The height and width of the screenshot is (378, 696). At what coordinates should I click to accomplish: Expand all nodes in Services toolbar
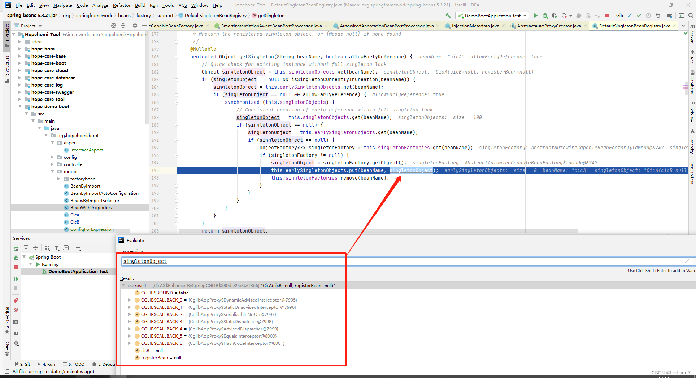[x=26, y=248]
